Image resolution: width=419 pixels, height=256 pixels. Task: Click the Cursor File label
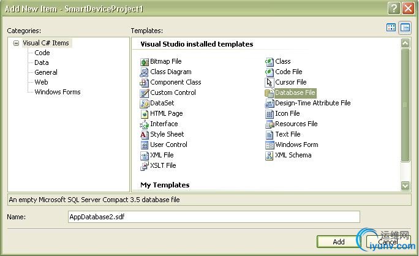pos(291,82)
